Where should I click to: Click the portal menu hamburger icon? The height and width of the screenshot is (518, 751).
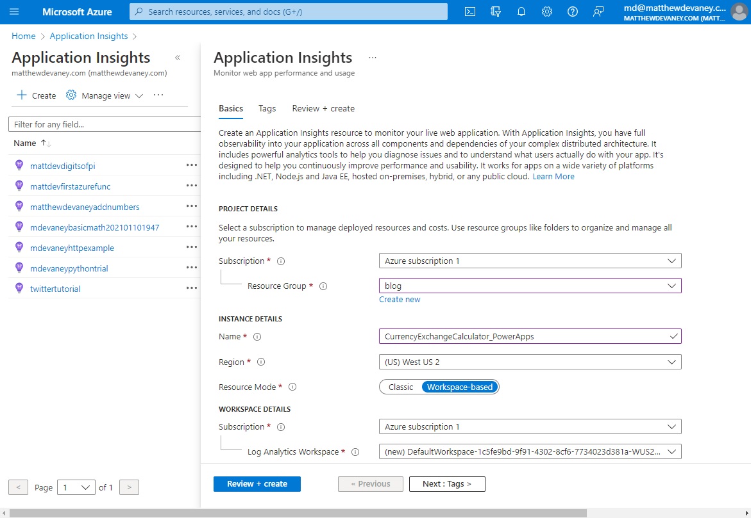point(13,12)
